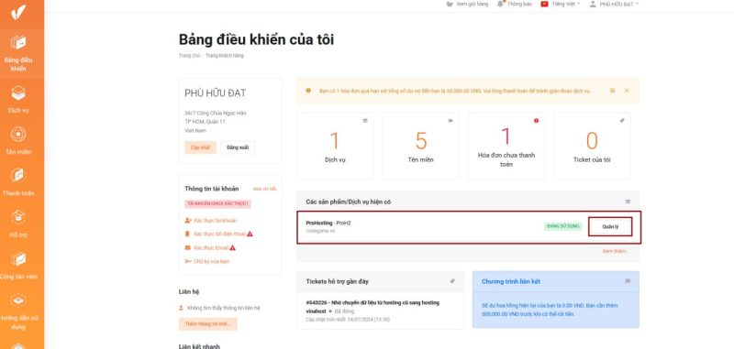Open Hóa đơn chưa thanh toán card
Screen dimensions: 734x349
506,146
